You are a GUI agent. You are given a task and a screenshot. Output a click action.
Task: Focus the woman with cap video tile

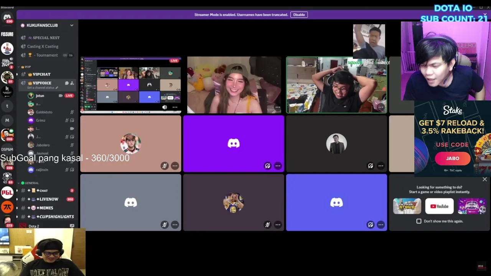click(234, 85)
